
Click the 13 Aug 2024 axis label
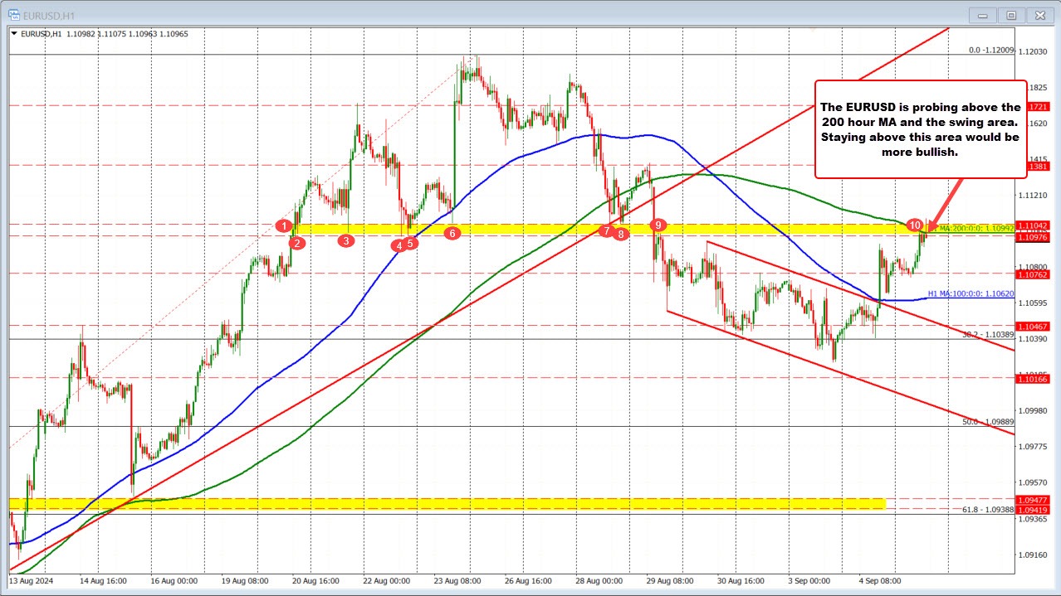pos(33,581)
